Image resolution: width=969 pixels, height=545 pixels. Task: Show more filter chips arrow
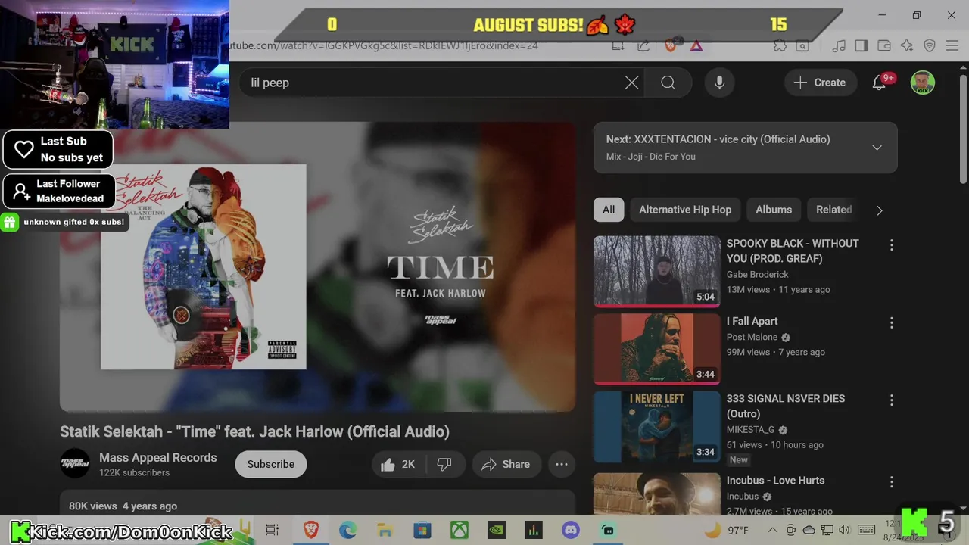coord(879,210)
